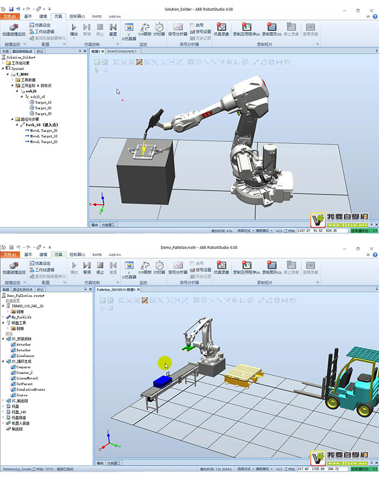Click 暂停 (Pause) in the Demo_Palletize window
The image size is (379, 477).
pos(87,268)
